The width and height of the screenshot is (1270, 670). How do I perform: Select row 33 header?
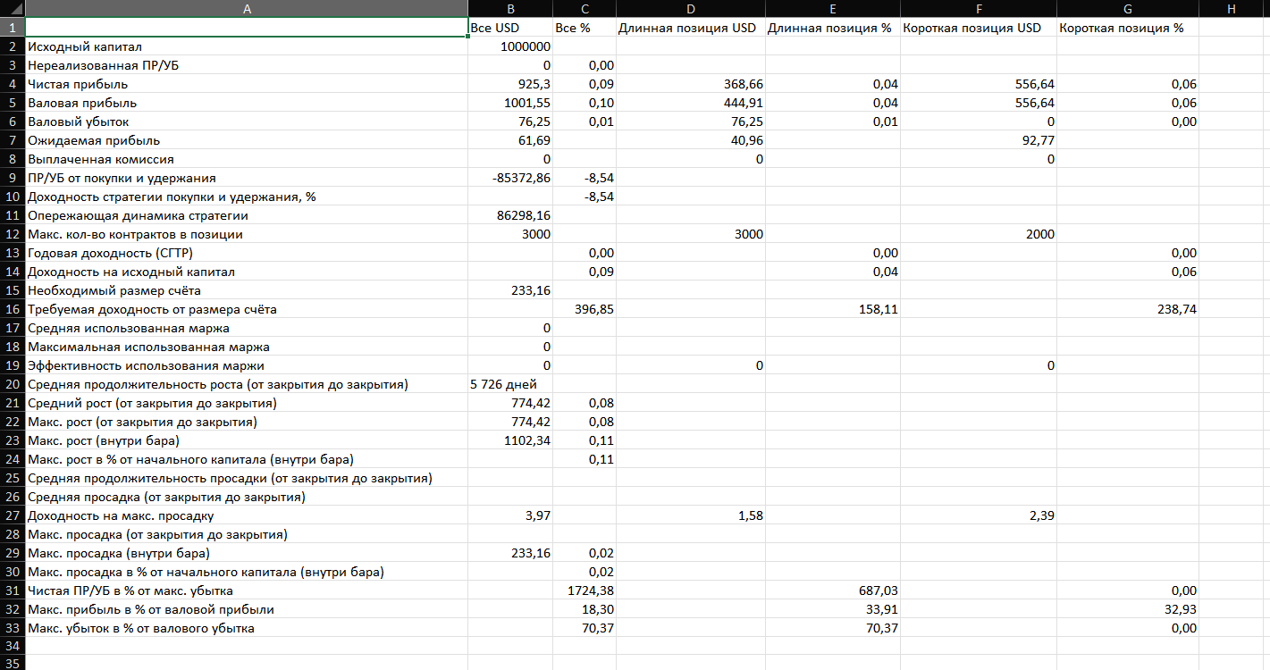pyautogui.click(x=13, y=628)
